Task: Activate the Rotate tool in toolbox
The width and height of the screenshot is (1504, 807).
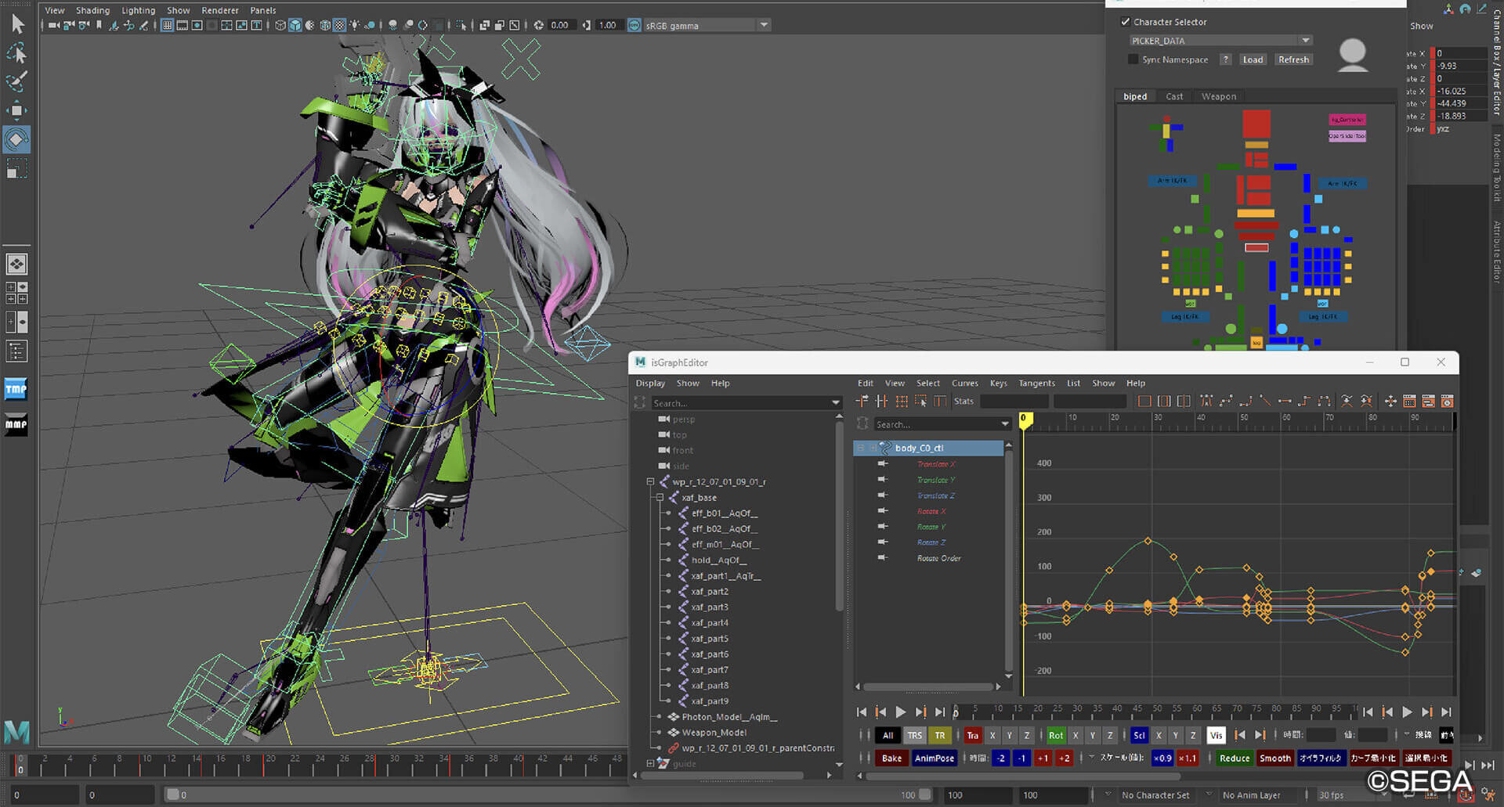Action: [x=17, y=139]
